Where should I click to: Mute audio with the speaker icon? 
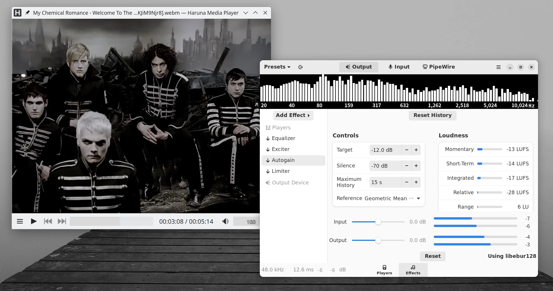225,221
